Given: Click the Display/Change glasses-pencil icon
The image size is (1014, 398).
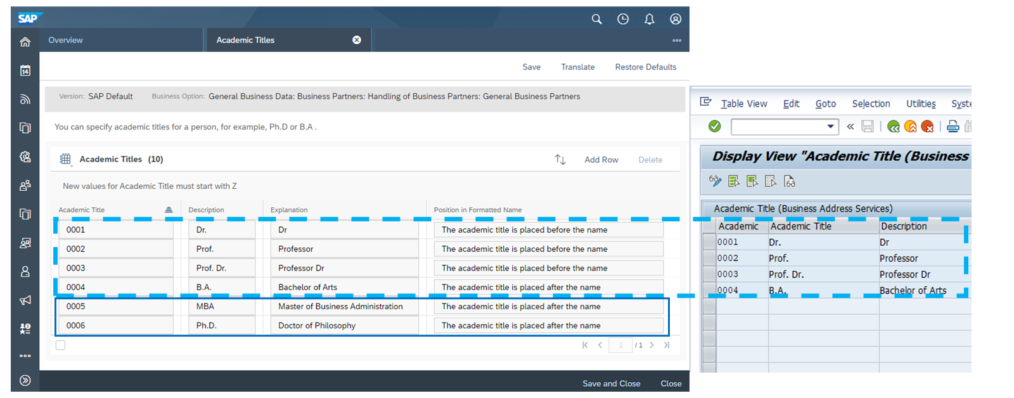Looking at the screenshot, I should [715, 181].
